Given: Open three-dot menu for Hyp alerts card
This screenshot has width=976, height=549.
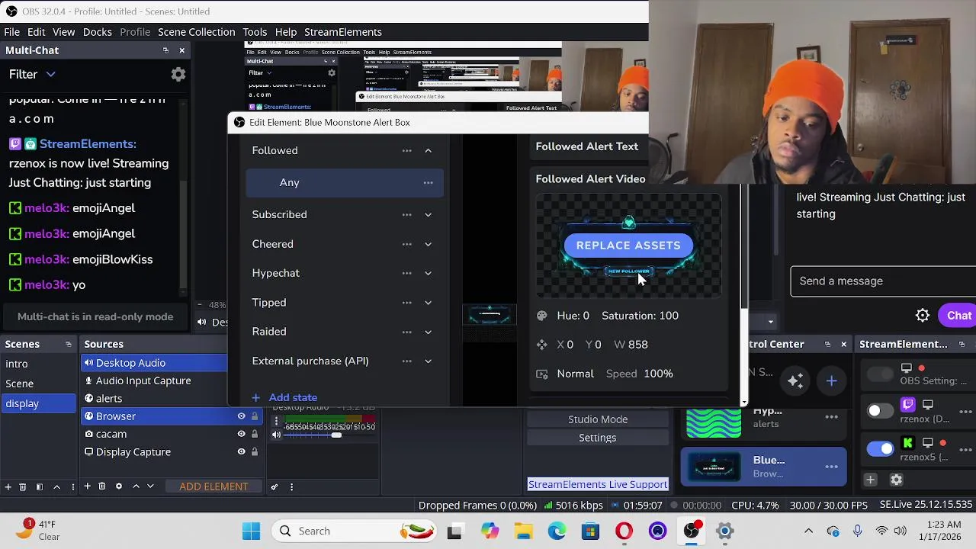Looking at the screenshot, I should point(832,417).
